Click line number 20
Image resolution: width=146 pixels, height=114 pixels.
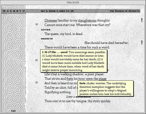(36, 60)
